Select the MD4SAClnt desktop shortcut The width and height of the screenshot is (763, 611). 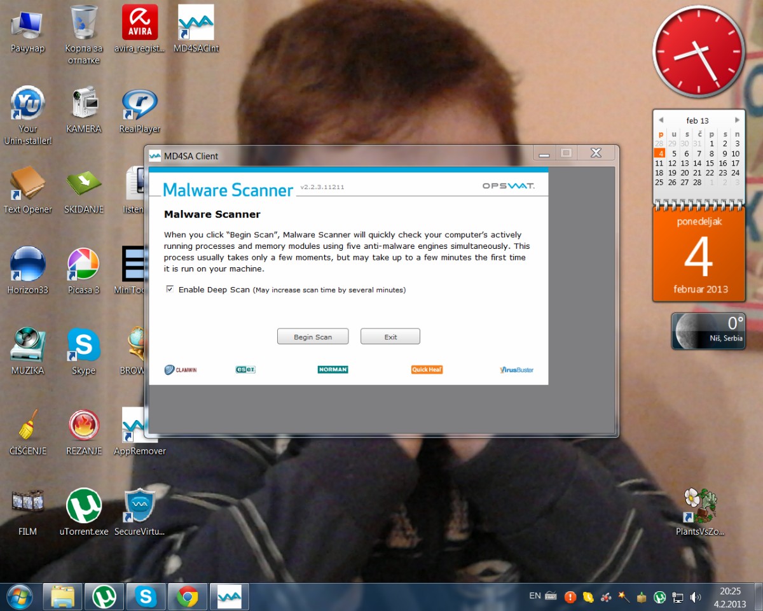(x=196, y=29)
